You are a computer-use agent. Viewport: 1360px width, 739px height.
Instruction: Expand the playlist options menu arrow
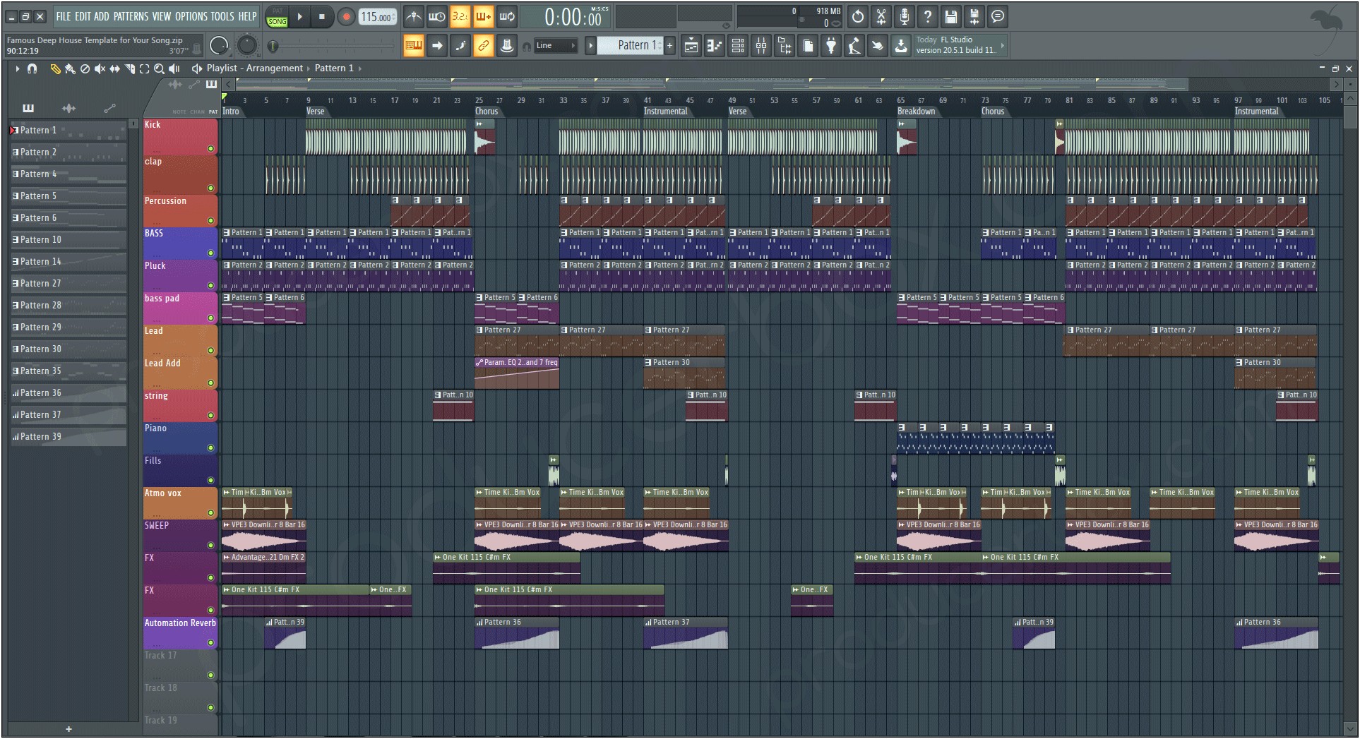[17, 68]
